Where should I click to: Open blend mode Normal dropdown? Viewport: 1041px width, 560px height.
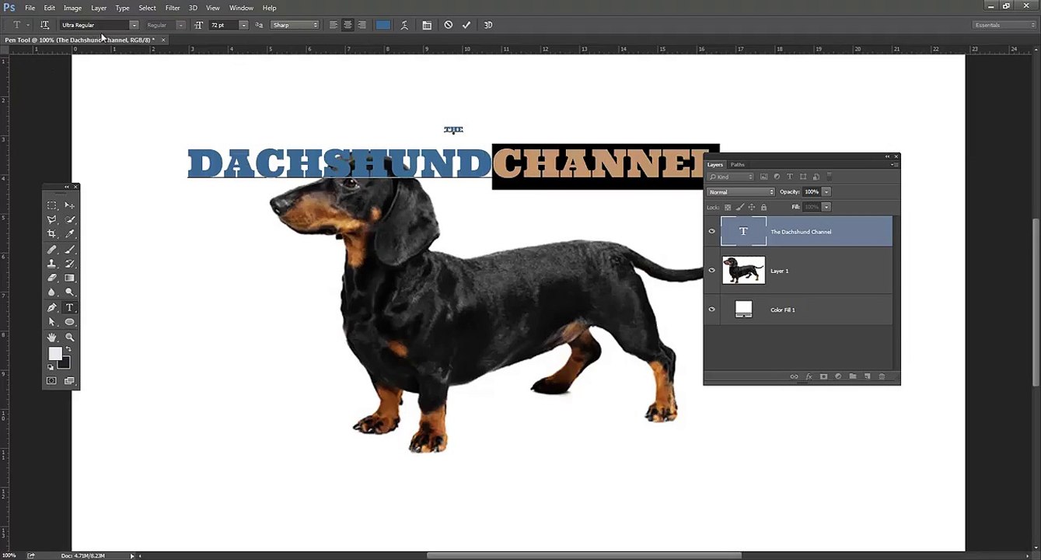[741, 192]
